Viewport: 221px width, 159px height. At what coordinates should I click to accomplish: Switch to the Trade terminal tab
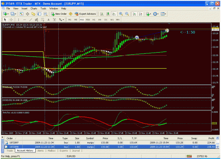pos(10,151)
